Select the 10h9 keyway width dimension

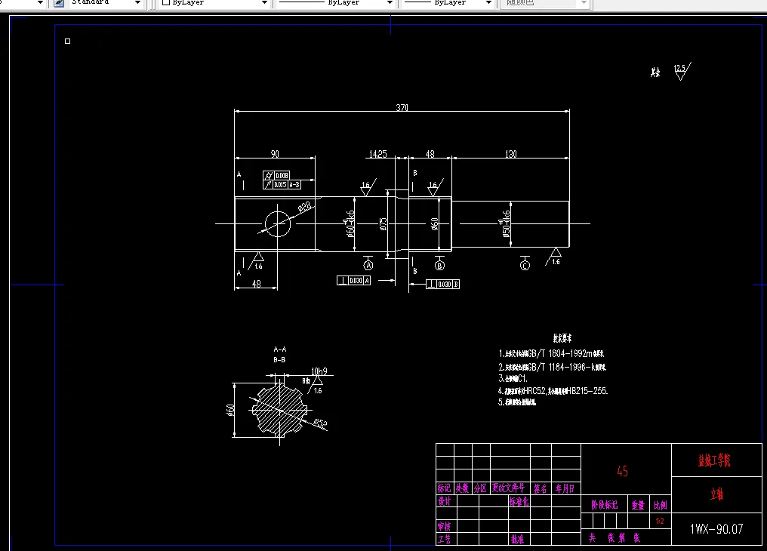point(319,371)
